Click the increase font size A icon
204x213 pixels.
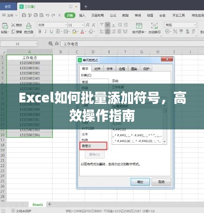coord(88,25)
